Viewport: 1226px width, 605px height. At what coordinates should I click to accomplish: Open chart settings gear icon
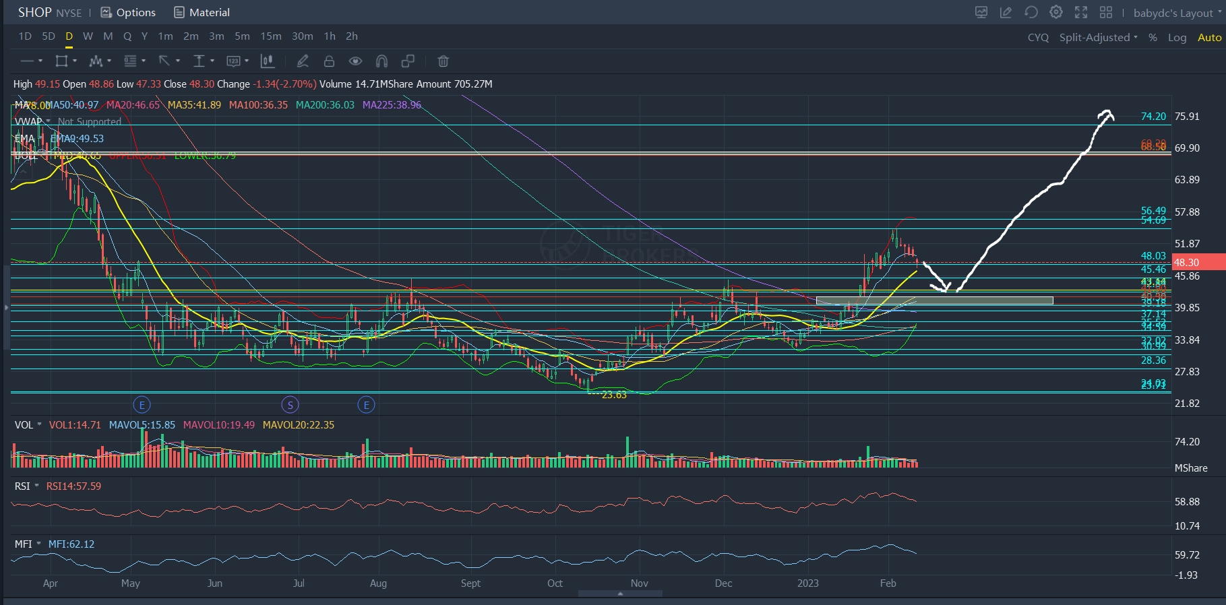pos(1056,12)
